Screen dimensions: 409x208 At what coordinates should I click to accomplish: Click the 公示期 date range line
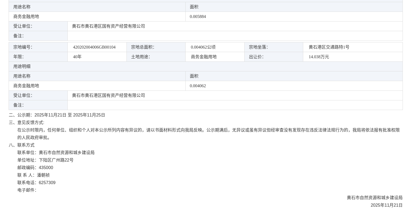coord(57,115)
